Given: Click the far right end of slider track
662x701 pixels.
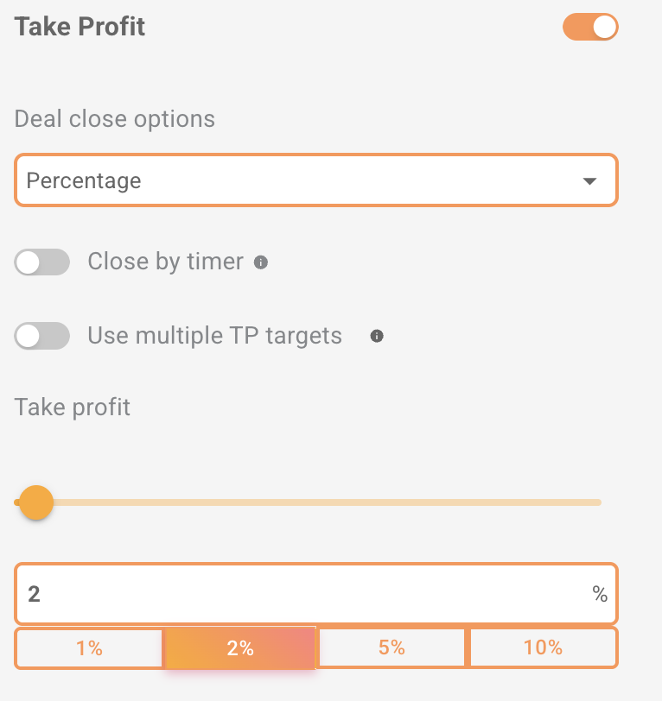Looking at the screenshot, I should point(597,502).
